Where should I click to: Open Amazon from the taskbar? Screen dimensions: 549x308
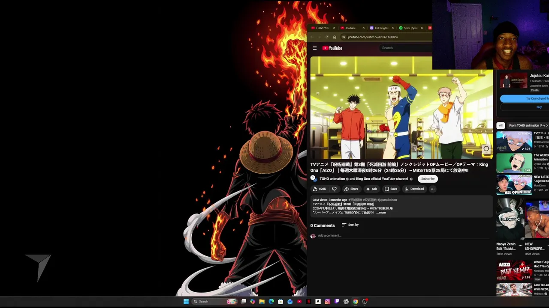click(x=318, y=302)
